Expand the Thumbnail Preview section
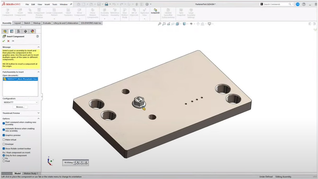 click(x=38, y=113)
